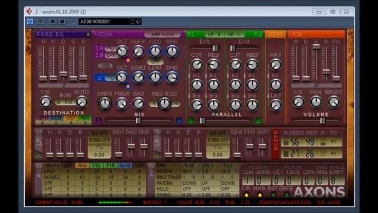The width and height of the screenshot is (378, 213).
Task: Click VCO 1 MOD knob
Action: [155, 51]
